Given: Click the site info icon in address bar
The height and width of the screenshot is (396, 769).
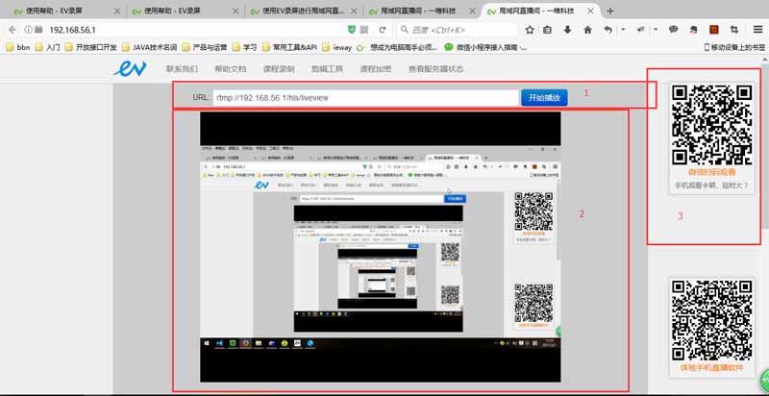Looking at the screenshot, I should click(x=29, y=30).
